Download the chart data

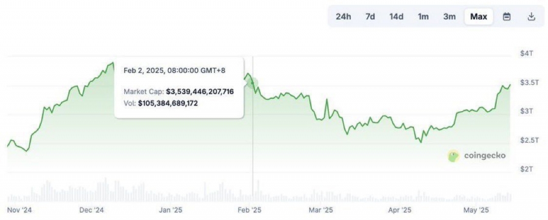[531, 16]
